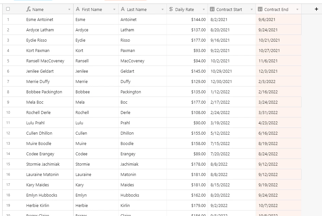Select the Daily Rate column header label

(x=184, y=9)
